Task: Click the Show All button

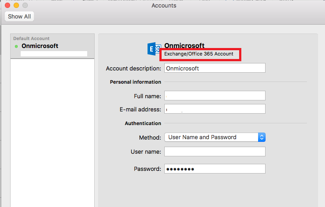Action: pos(19,16)
